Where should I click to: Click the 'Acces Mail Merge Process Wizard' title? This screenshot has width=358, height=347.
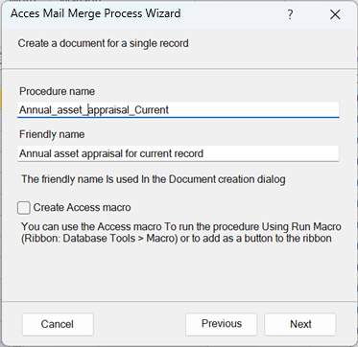(x=96, y=13)
